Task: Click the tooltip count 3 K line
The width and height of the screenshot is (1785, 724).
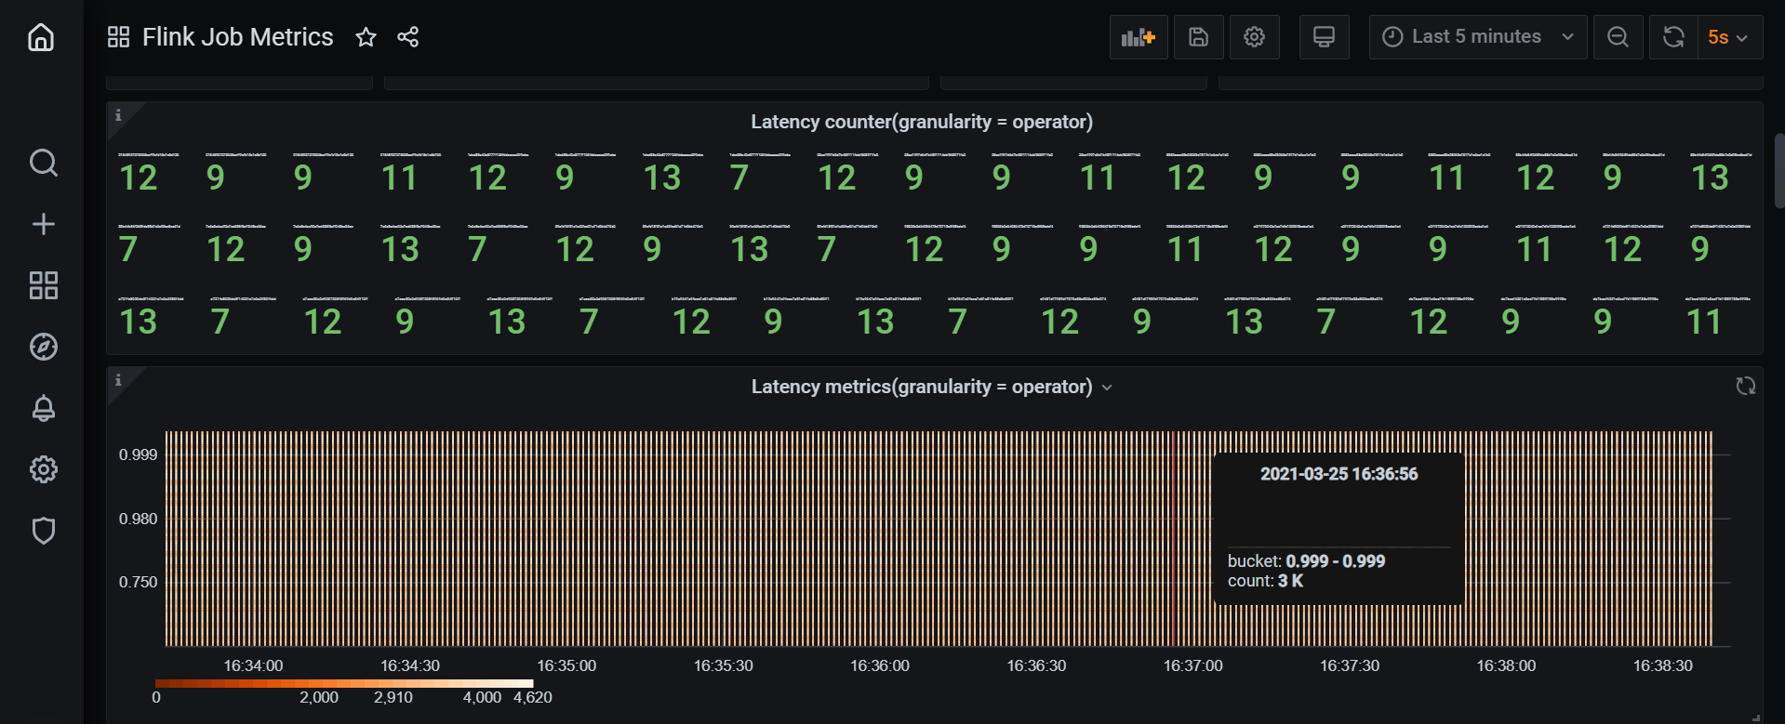Action: [1266, 581]
